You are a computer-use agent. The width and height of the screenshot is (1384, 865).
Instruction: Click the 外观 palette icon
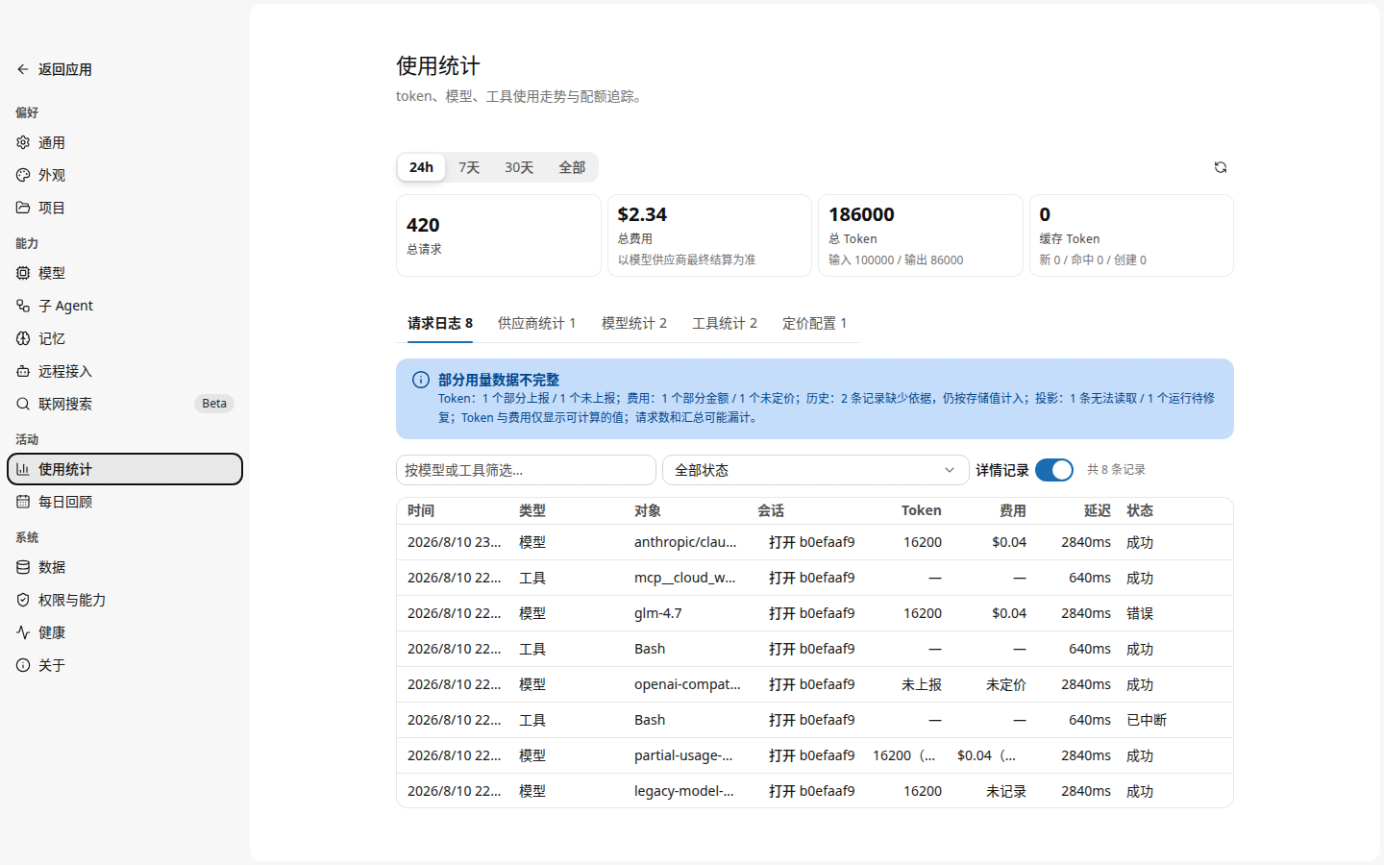[x=23, y=175]
